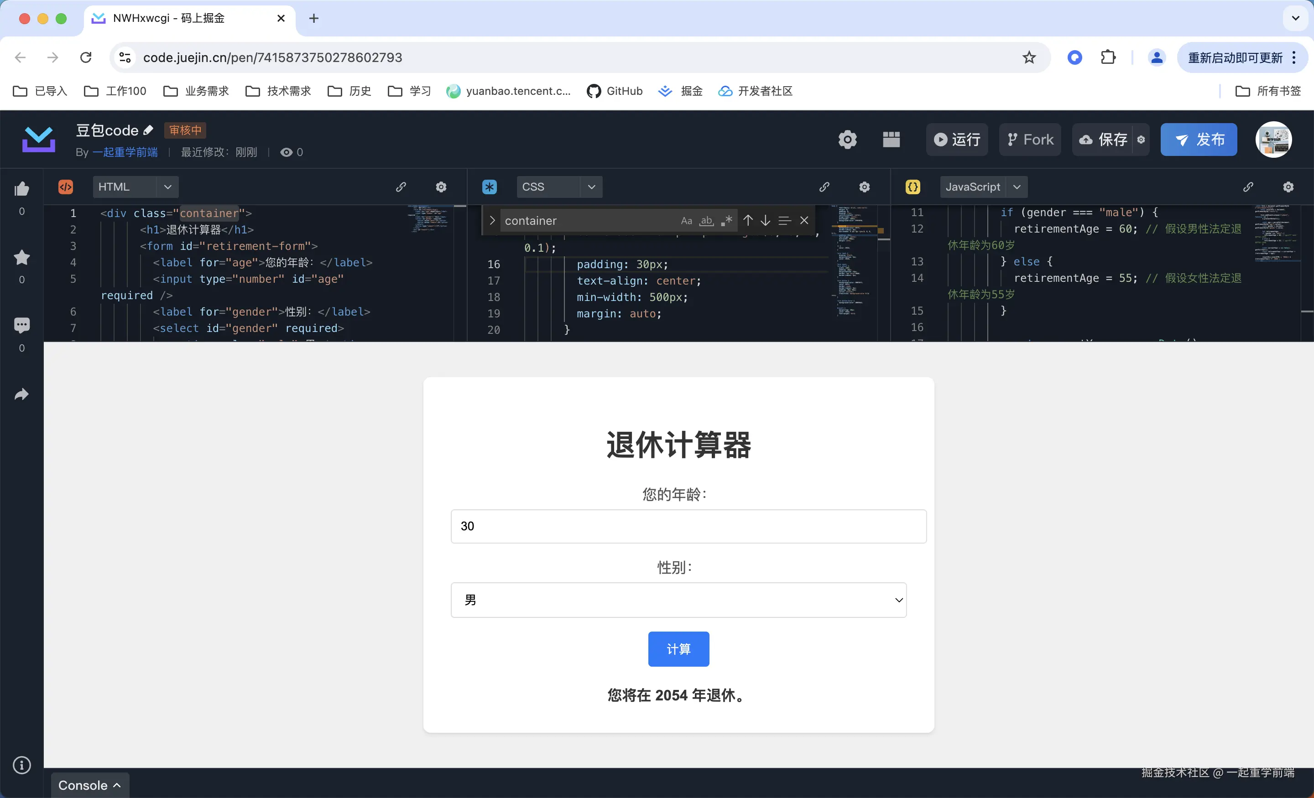Like the pen via the thumbs-up icon

(x=21, y=189)
